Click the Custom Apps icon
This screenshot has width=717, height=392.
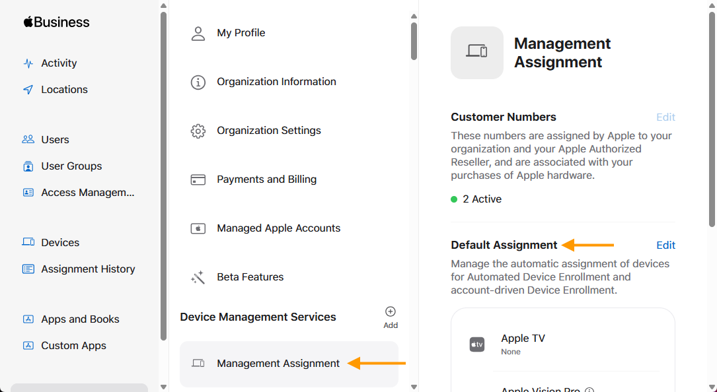(28, 345)
